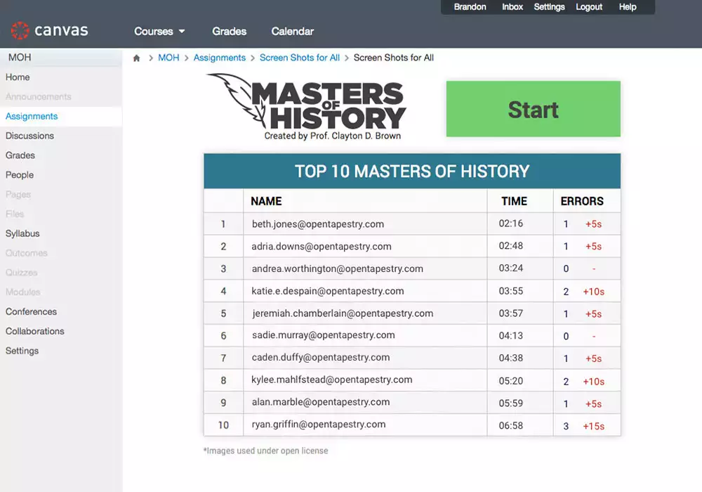Select Files in the sidebar
The height and width of the screenshot is (492, 702).
tap(14, 214)
